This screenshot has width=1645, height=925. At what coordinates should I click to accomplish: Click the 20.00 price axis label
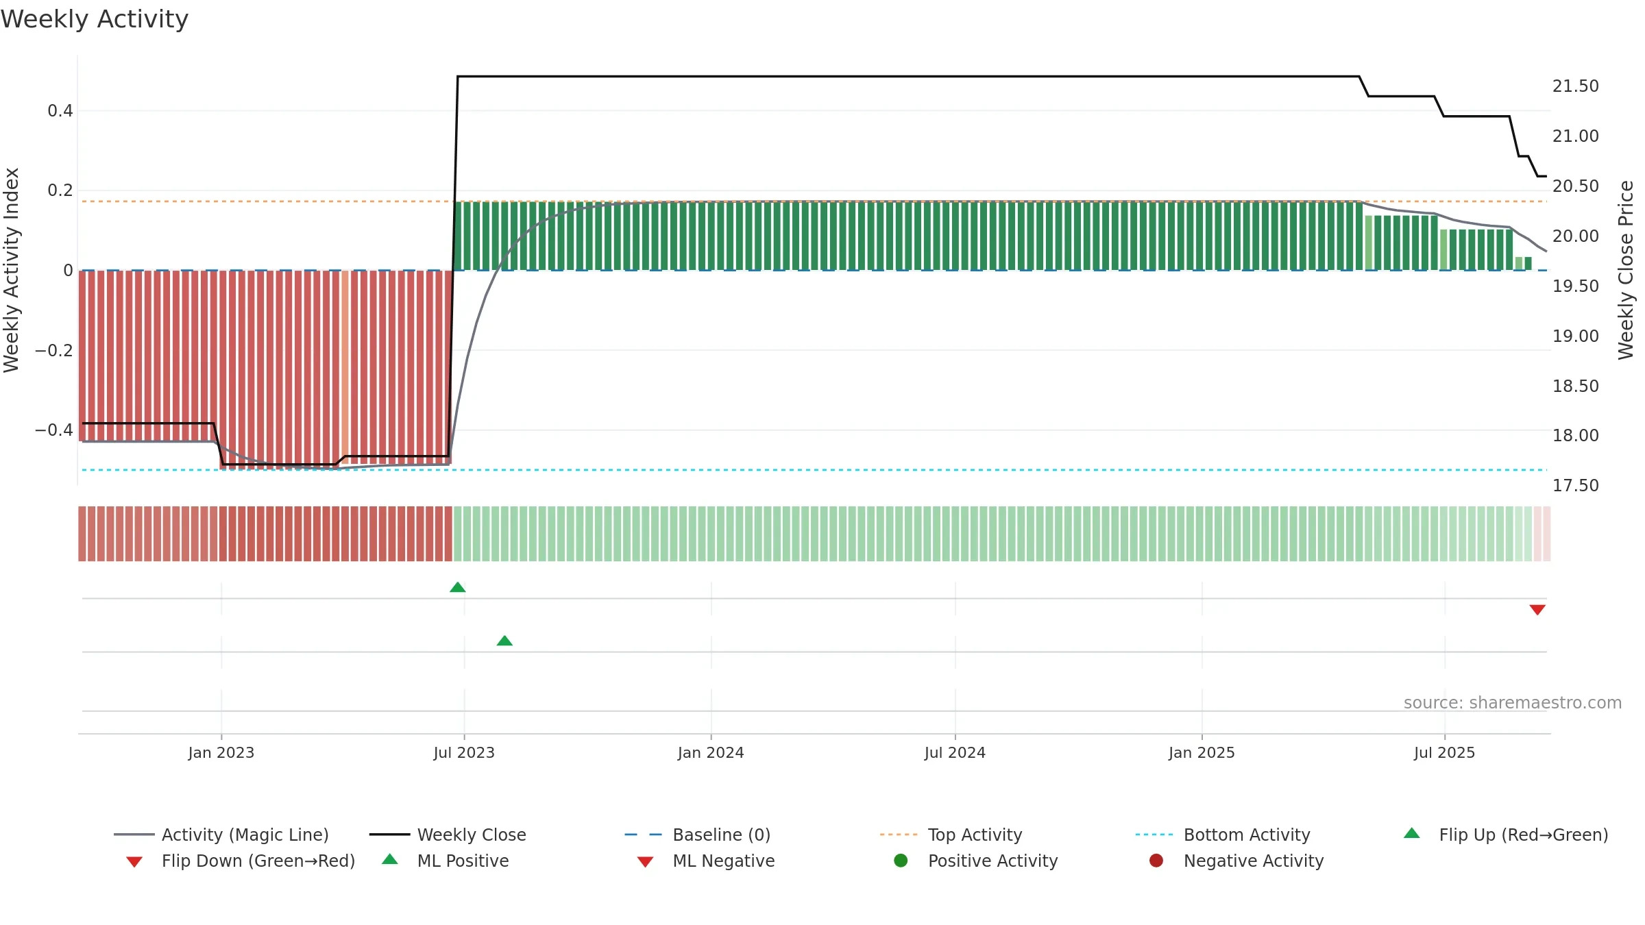1576,236
